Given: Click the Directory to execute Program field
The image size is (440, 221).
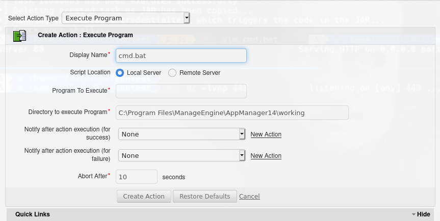Looking at the screenshot, I should tap(232, 113).
